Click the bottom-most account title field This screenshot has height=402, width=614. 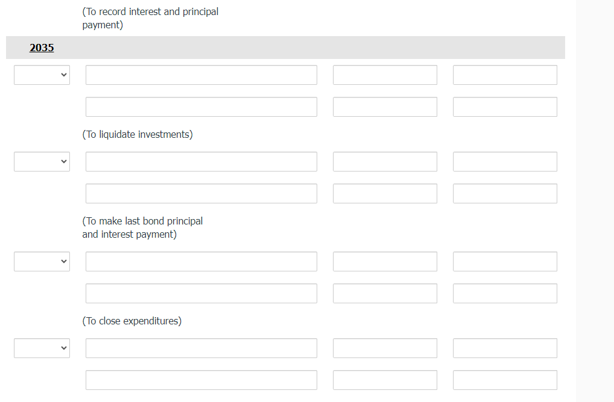[x=201, y=380]
